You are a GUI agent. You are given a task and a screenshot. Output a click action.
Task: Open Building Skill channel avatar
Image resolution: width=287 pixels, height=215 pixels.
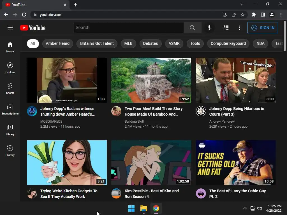tap(116, 111)
